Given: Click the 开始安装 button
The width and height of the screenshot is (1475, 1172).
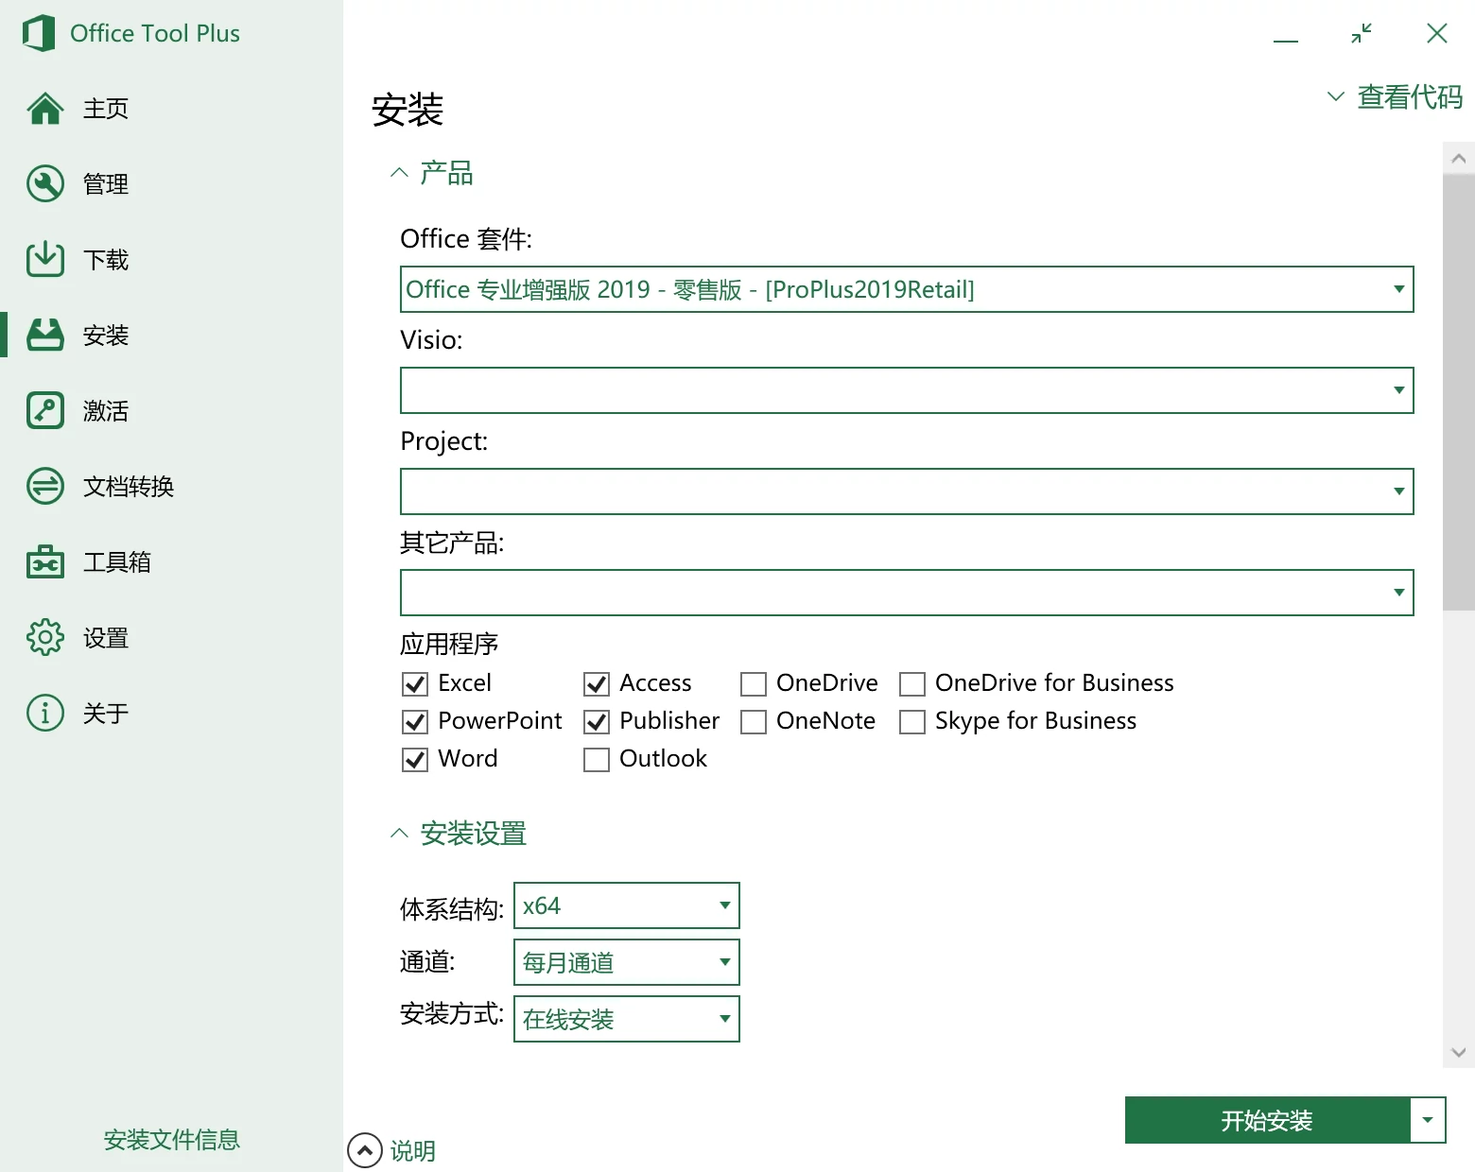Looking at the screenshot, I should [1267, 1120].
